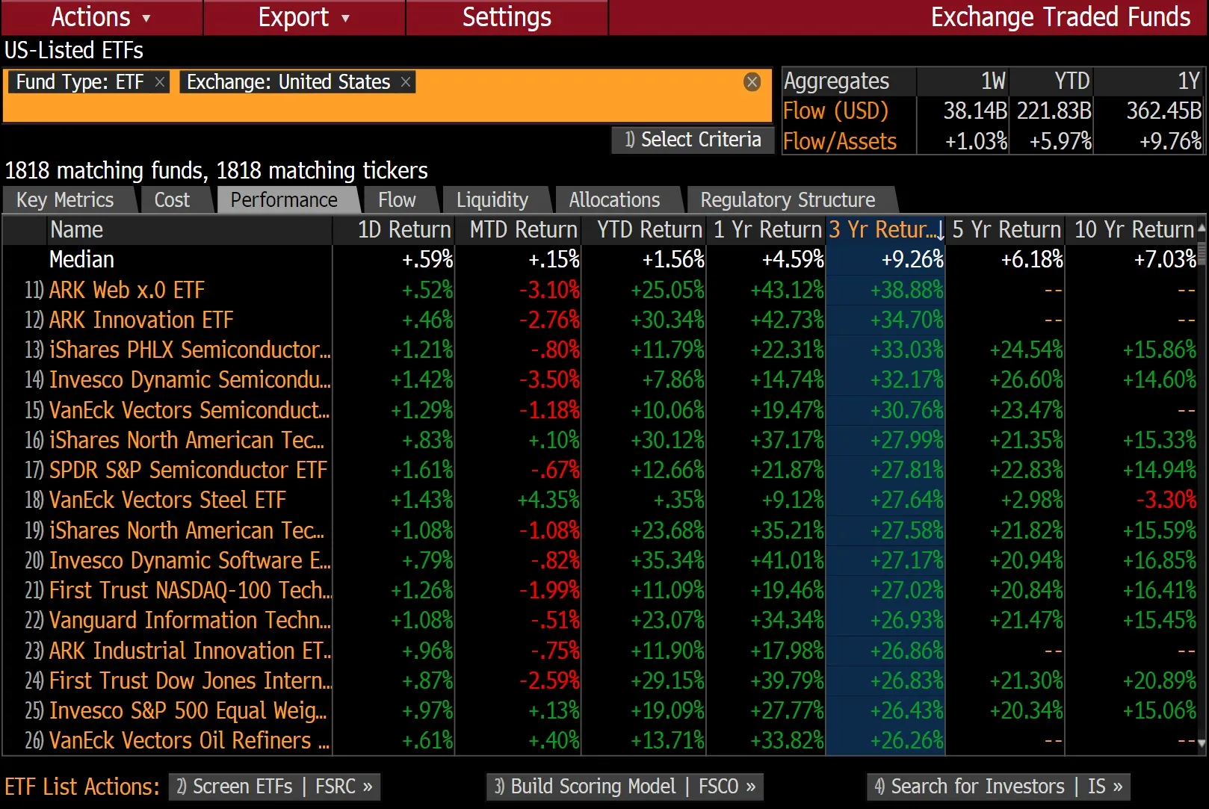Open Search for Investors IS
Screen dimensions: 1209x809
(x=998, y=787)
